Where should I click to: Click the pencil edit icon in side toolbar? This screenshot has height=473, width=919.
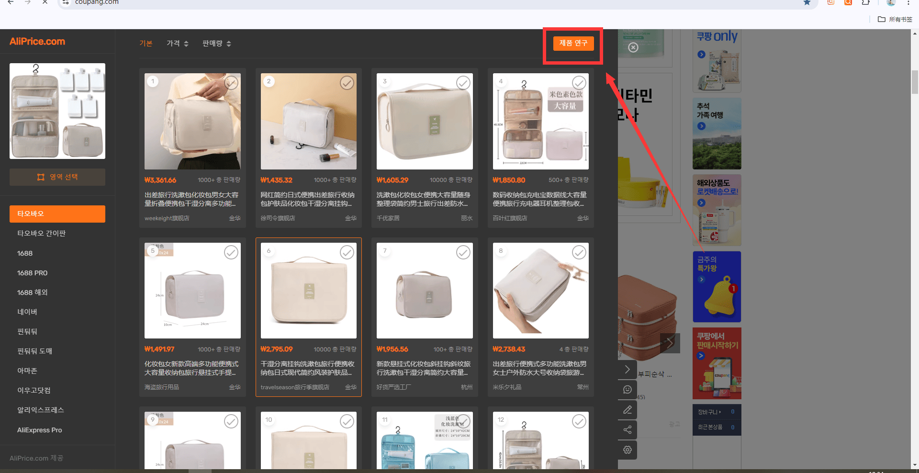pyautogui.click(x=628, y=410)
